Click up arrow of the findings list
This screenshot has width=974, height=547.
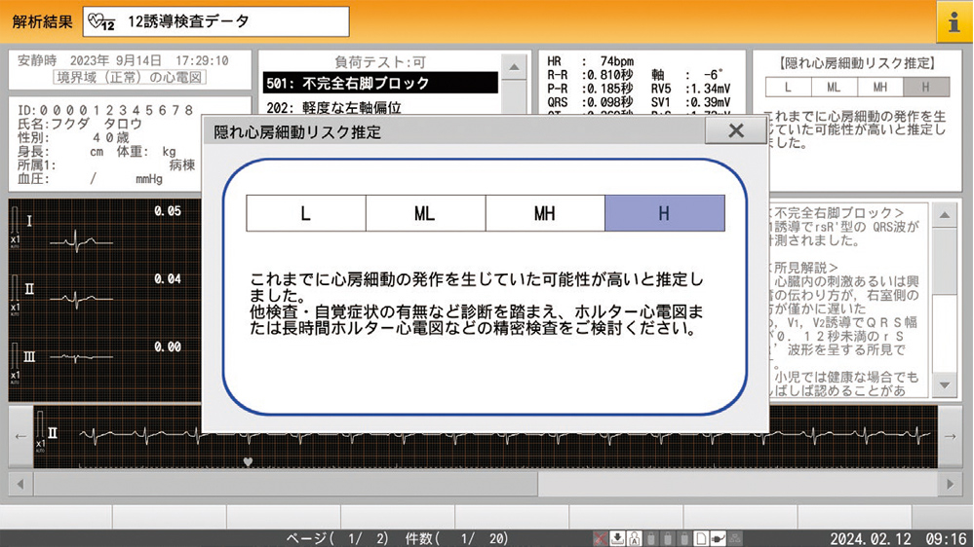pos(515,66)
